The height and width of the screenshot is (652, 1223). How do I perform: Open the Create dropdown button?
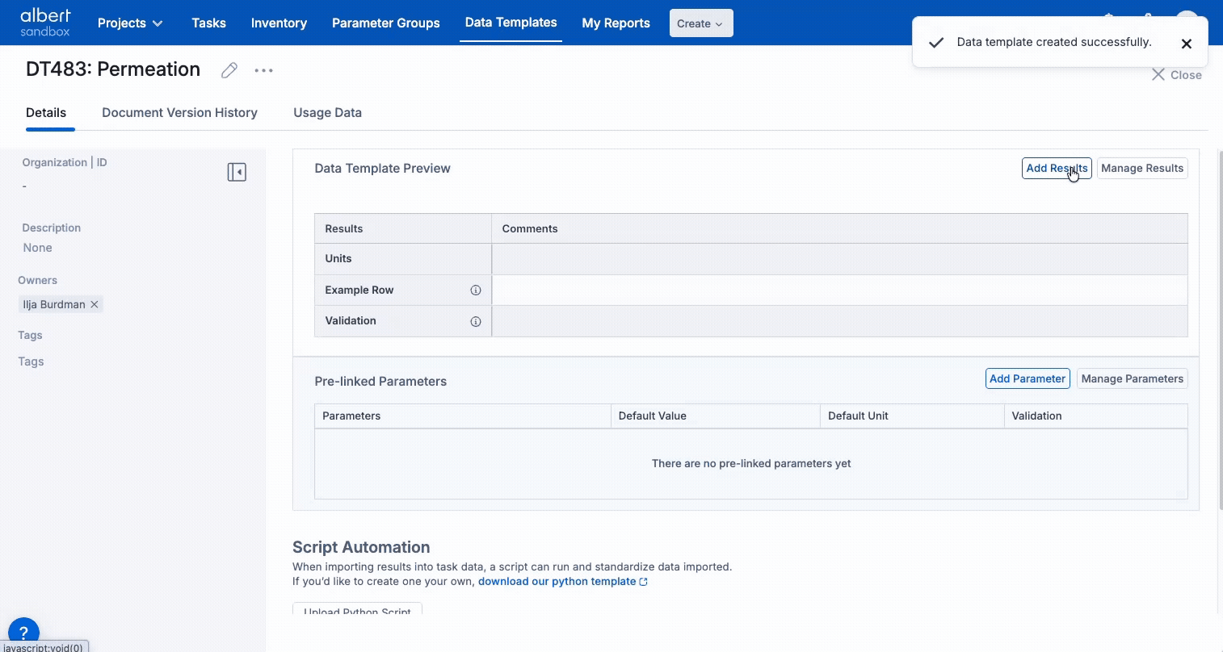tap(701, 23)
